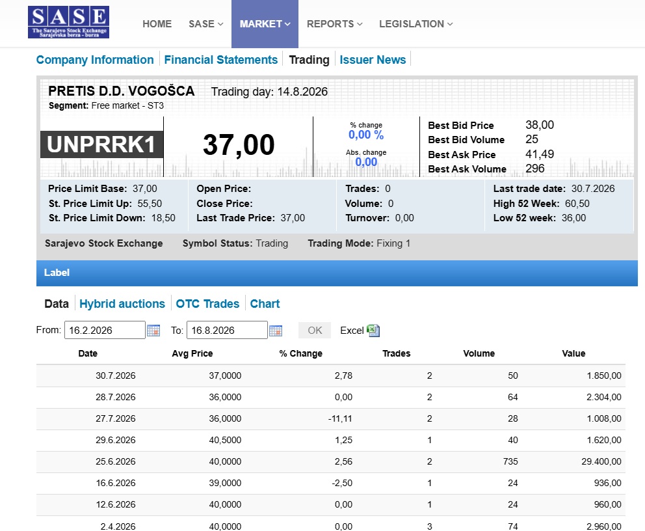Click the PRETIS D.D. VOGOŠCA company title
The height and width of the screenshot is (531, 645).
tap(122, 91)
